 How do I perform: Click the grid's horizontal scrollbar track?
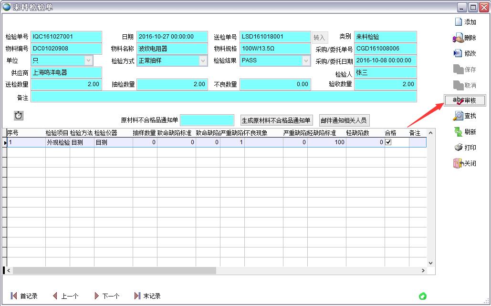[315, 270]
